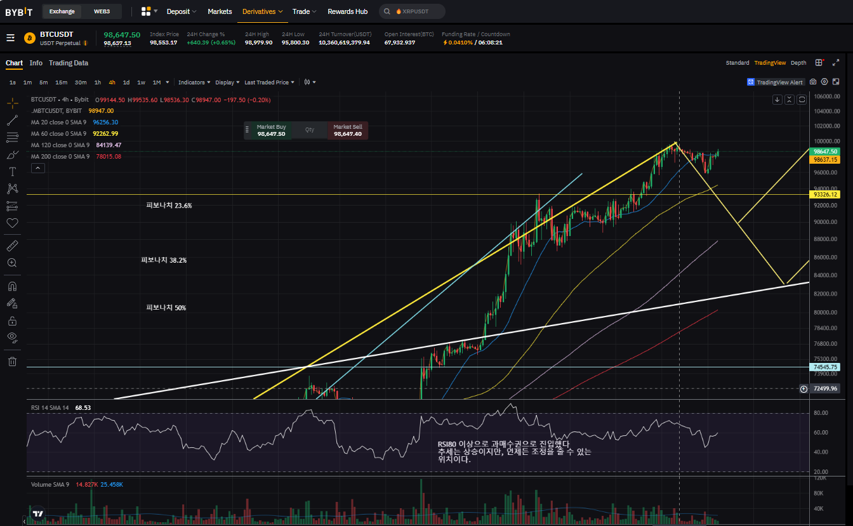
Task: Toggle stay in drawing mode pencil-lock
Action: [12, 303]
